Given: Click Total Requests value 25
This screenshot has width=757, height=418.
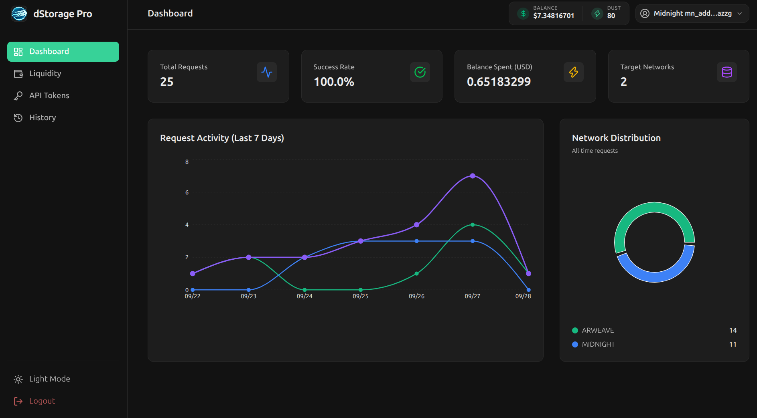Looking at the screenshot, I should coord(167,82).
